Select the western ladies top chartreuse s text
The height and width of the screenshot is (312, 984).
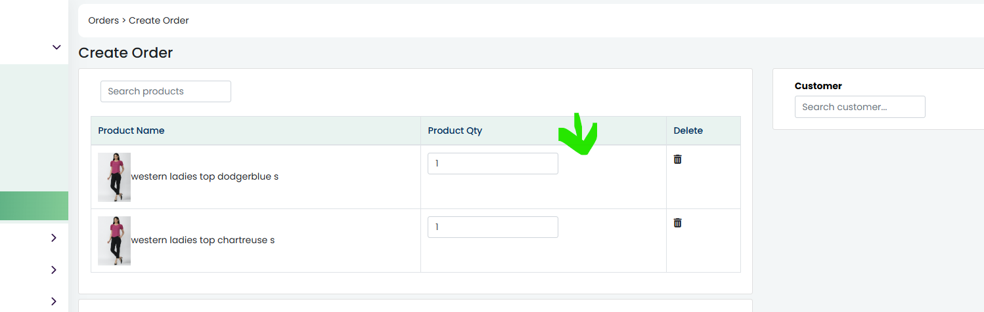203,241
